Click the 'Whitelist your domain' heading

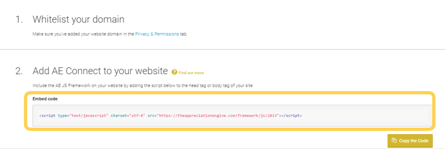(x=78, y=20)
